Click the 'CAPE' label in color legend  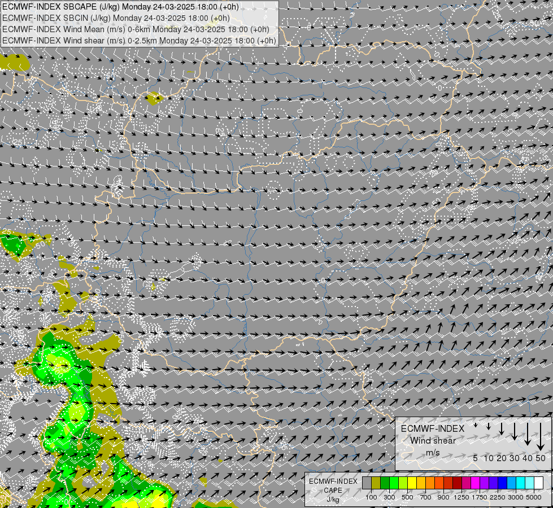[x=333, y=491]
